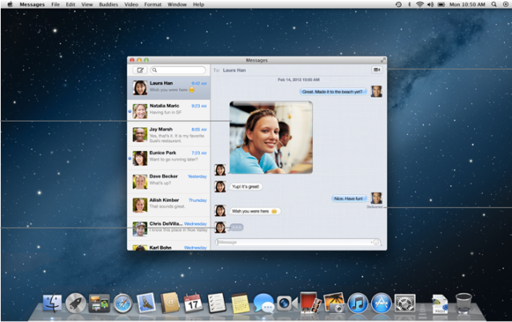Open the emoji picker in message field
Image resolution: width=512 pixels, height=322 pixels.
pyautogui.click(x=375, y=242)
